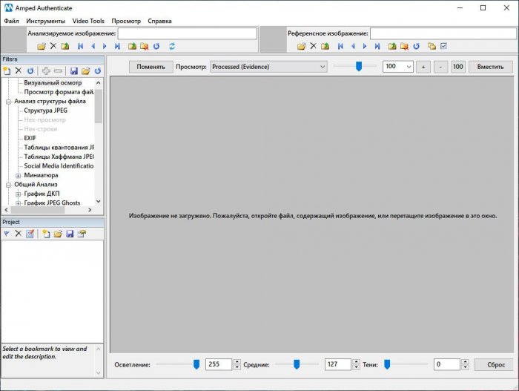Click save icon in the Filters toolbar
Viewport: 519px width, 391px height.
(x=74, y=70)
